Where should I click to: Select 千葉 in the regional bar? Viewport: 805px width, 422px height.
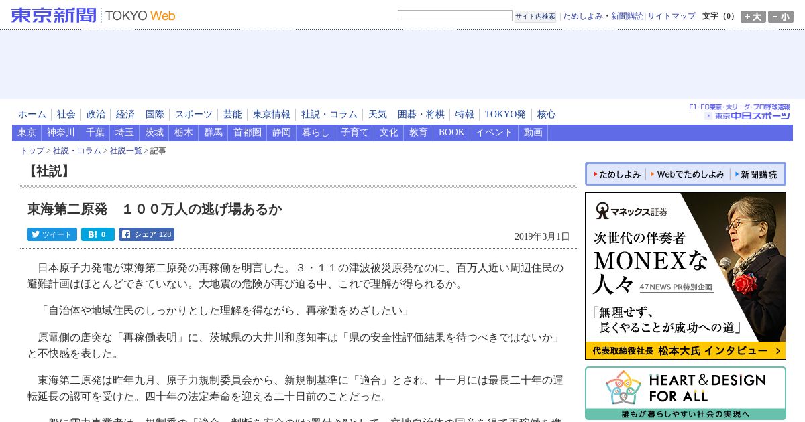tap(95, 133)
